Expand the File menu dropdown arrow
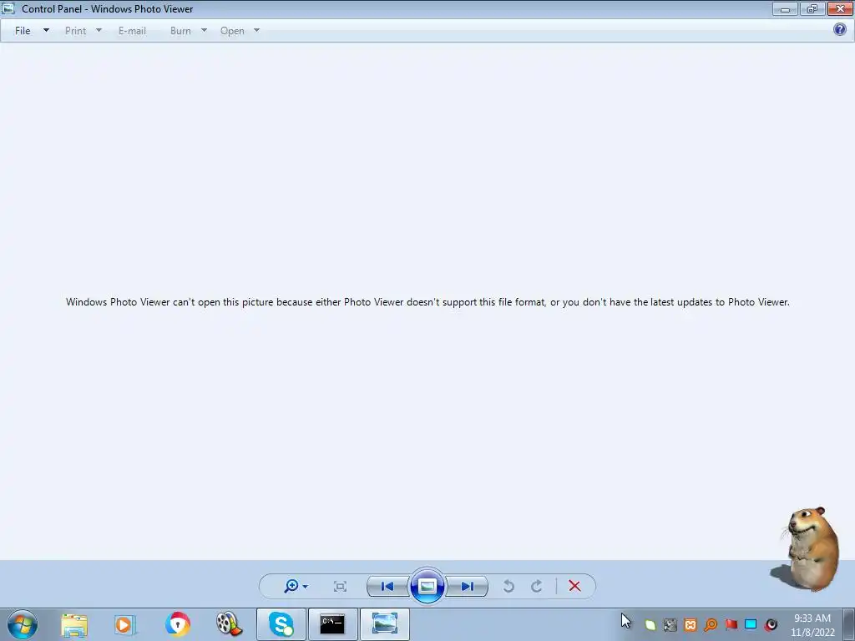 47,31
